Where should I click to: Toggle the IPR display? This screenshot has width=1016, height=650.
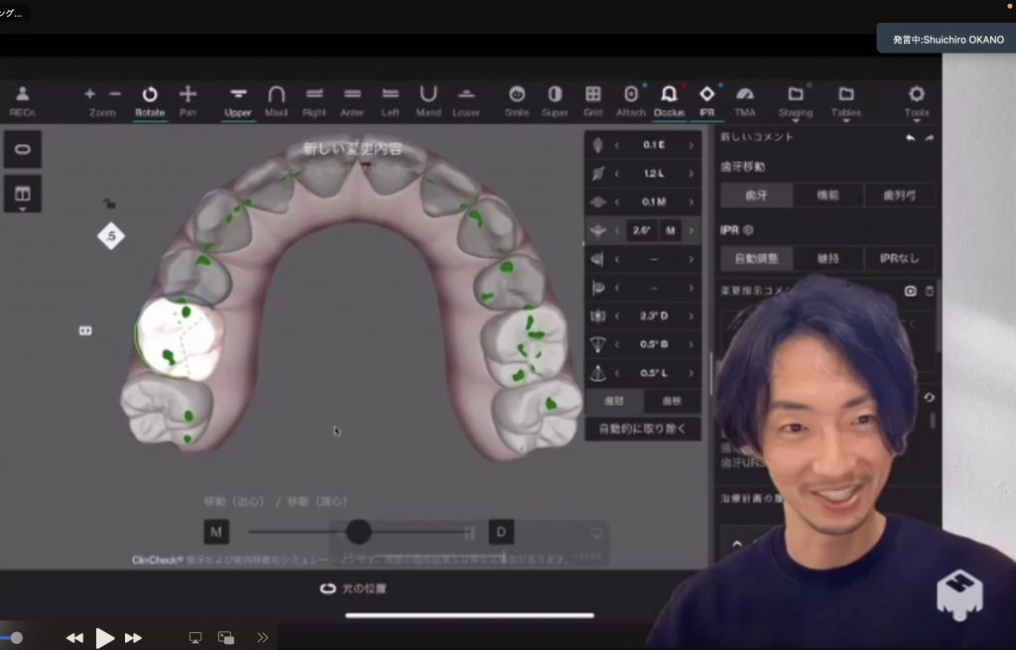[706, 101]
